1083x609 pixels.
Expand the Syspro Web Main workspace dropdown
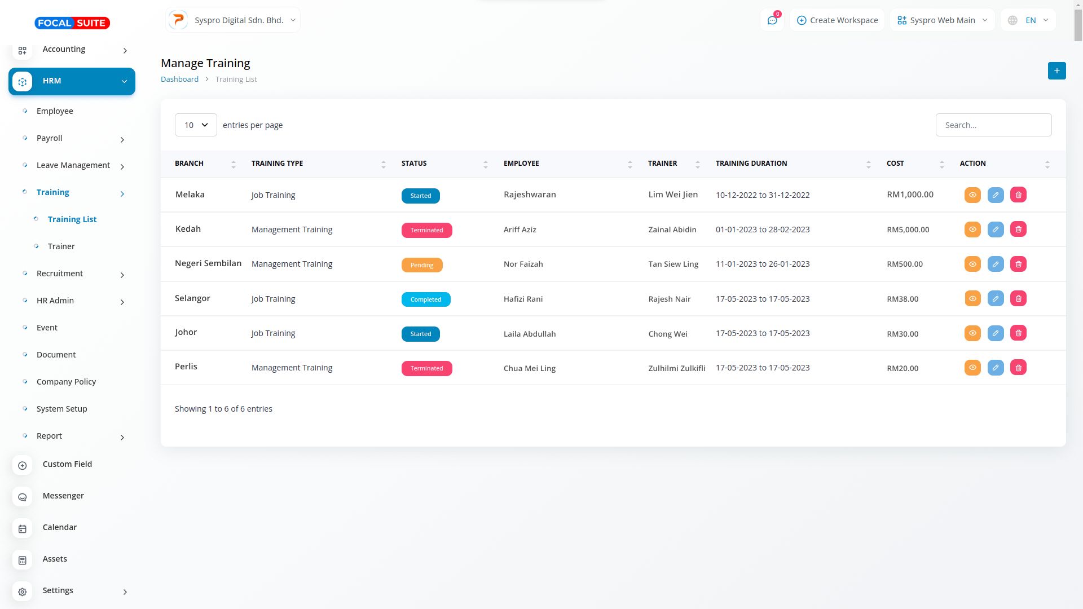(x=942, y=20)
